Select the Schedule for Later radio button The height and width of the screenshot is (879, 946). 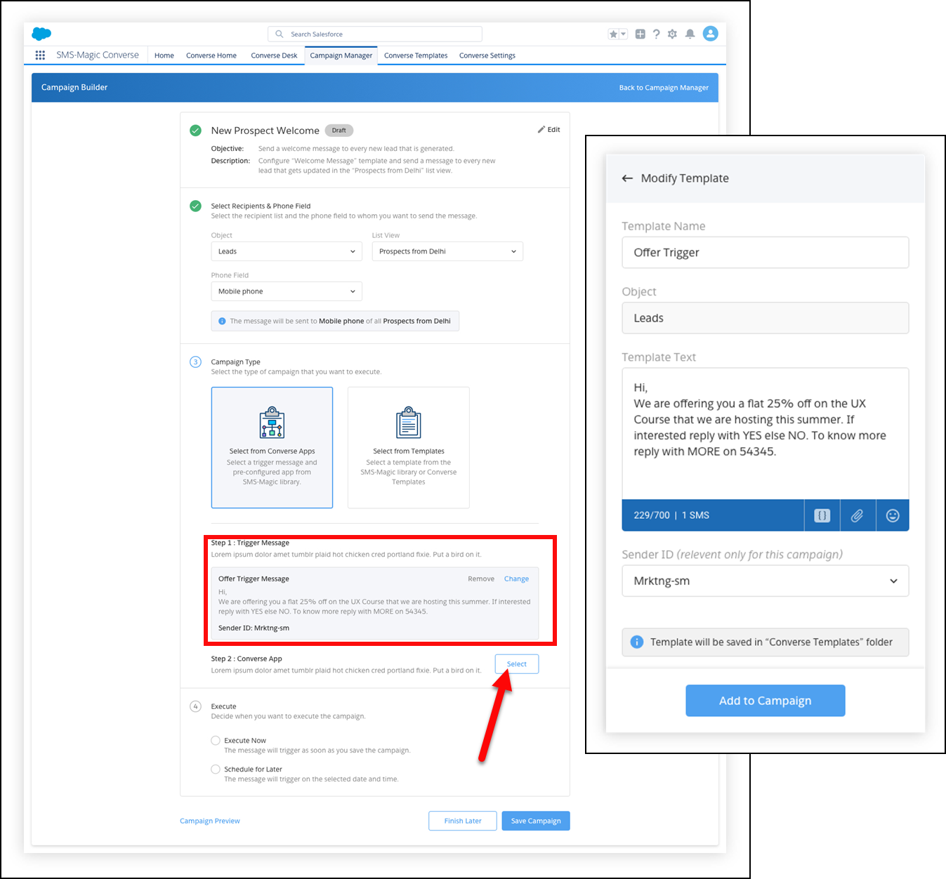[x=216, y=769]
